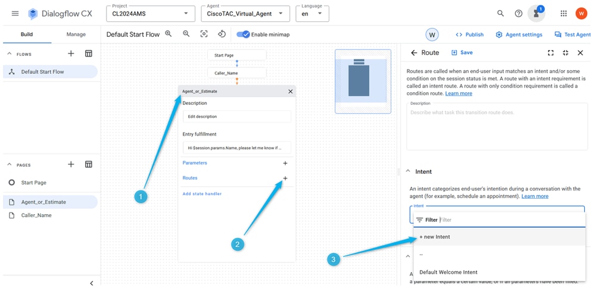Switch to the Build tab

tap(27, 34)
